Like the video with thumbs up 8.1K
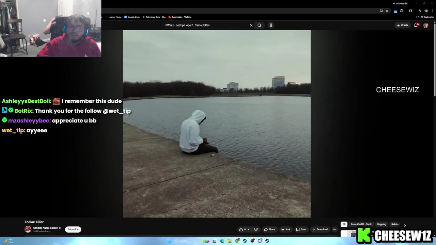Viewport: 436px width, 245px height. click(245, 229)
